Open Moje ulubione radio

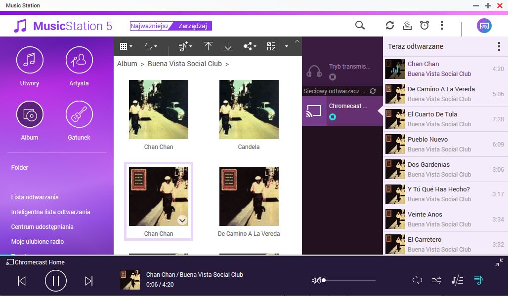[37, 242]
